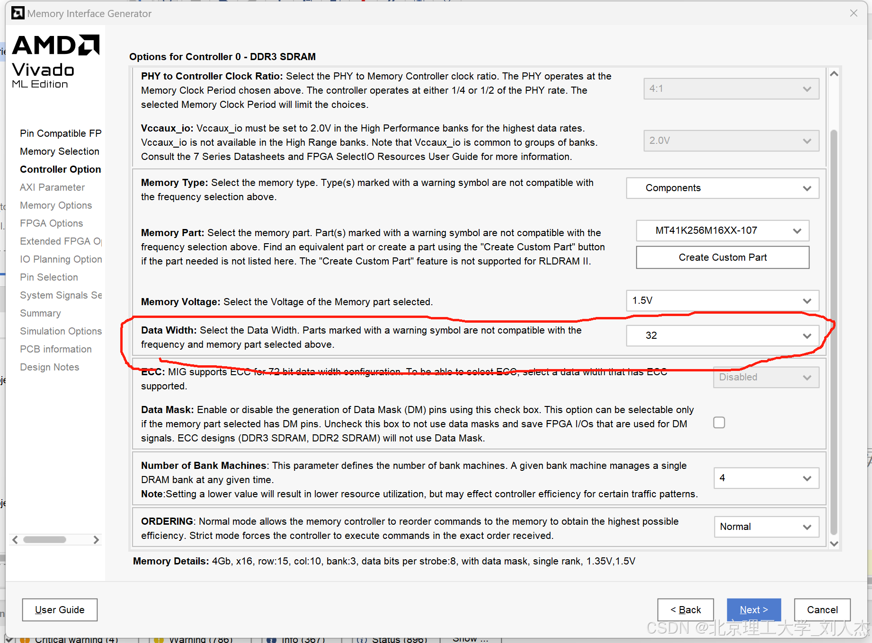
Task: Open the Number of Bank Machines dropdown
Action: (x=766, y=478)
